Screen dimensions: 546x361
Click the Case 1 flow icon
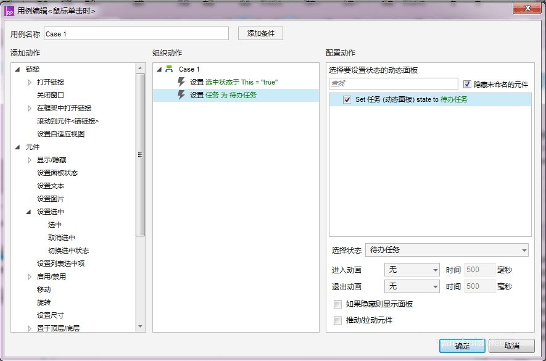(169, 69)
